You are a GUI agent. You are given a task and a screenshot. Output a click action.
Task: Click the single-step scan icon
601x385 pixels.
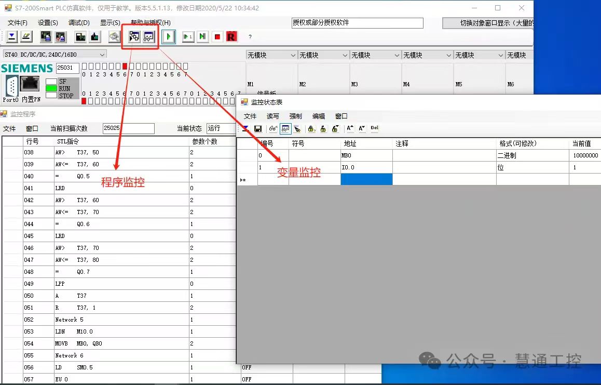[187, 37]
